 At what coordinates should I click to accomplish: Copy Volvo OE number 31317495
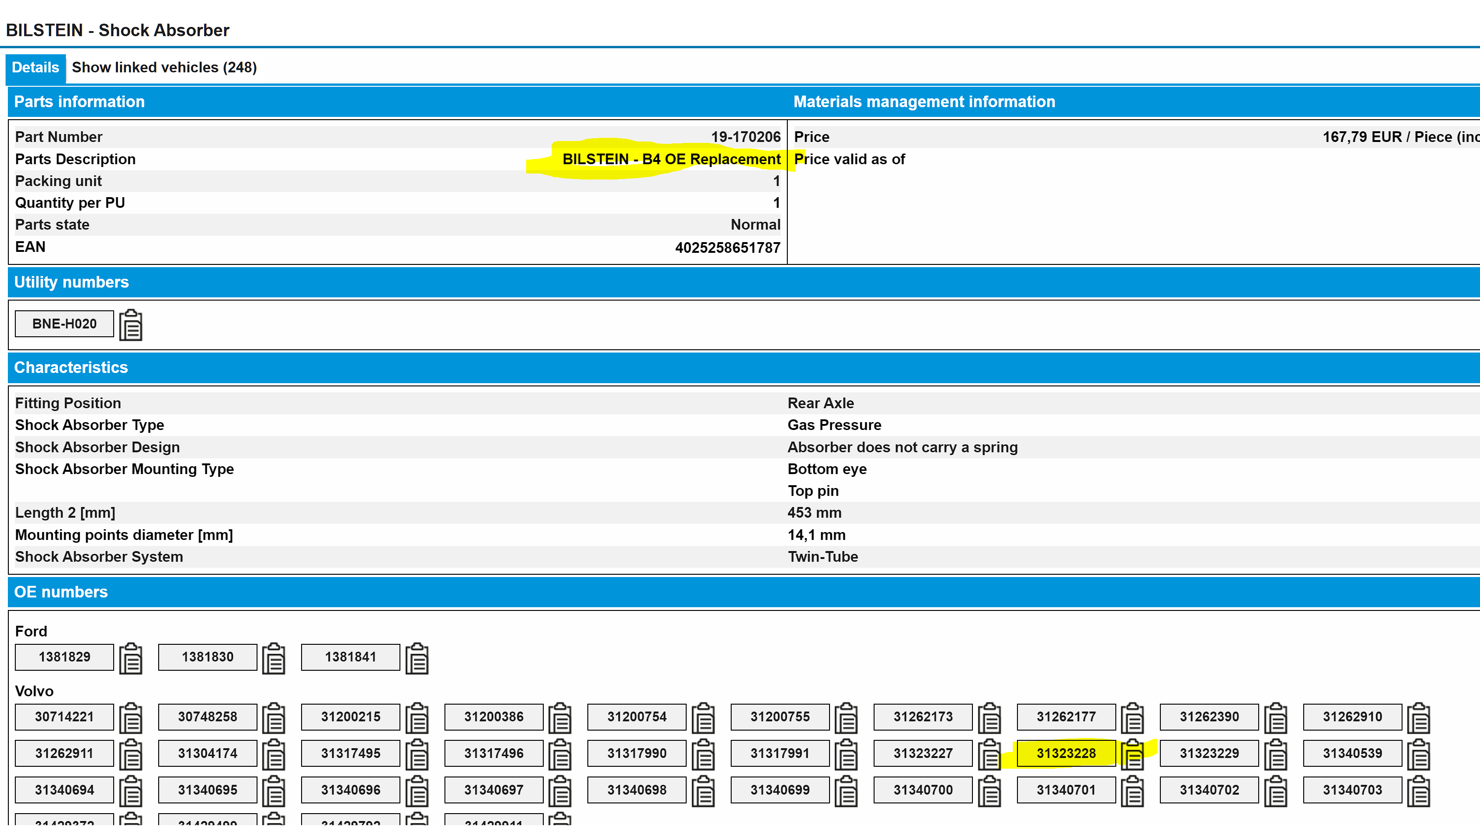pos(417,755)
